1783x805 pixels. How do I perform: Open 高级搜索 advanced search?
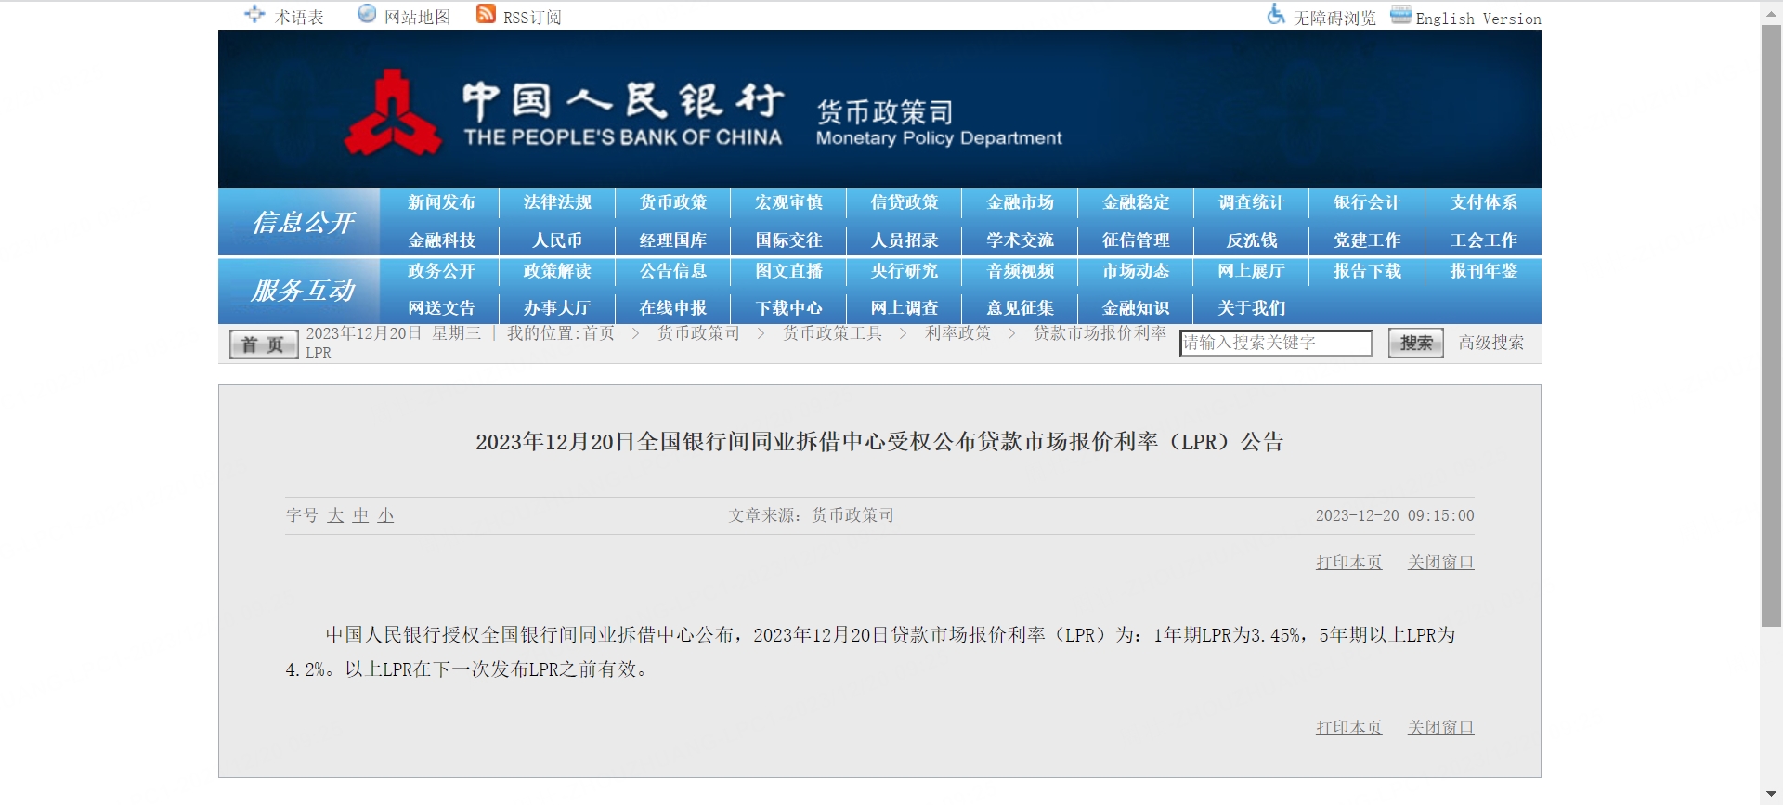pyautogui.click(x=1491, y=343)
